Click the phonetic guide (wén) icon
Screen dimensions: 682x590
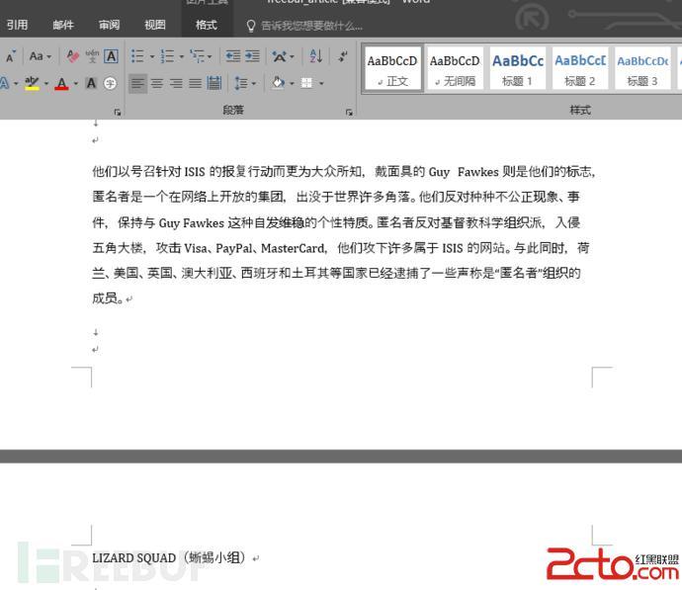click(x=92, y=56)
